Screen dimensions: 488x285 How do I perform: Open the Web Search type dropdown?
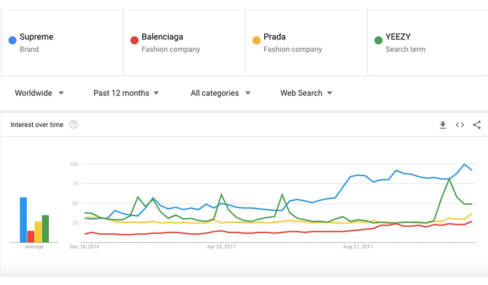306,93
